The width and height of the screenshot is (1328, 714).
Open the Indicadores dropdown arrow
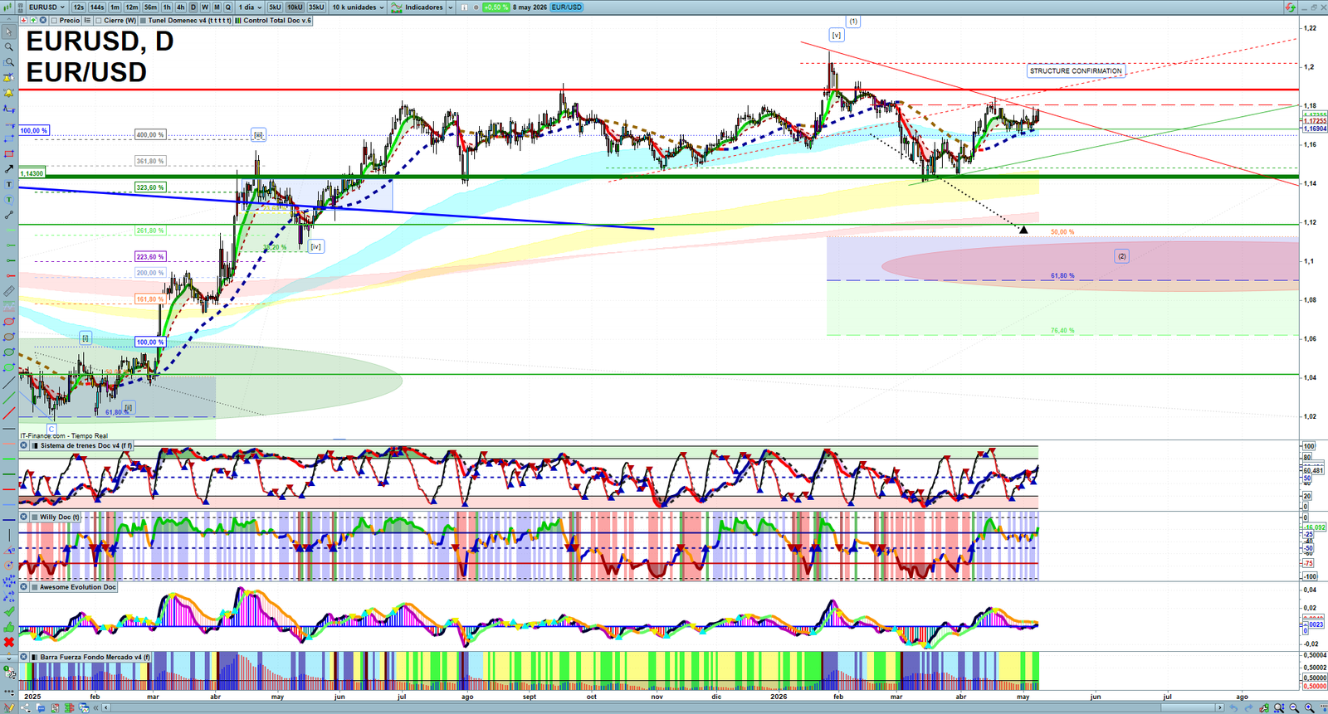click(x=450, y=7)
